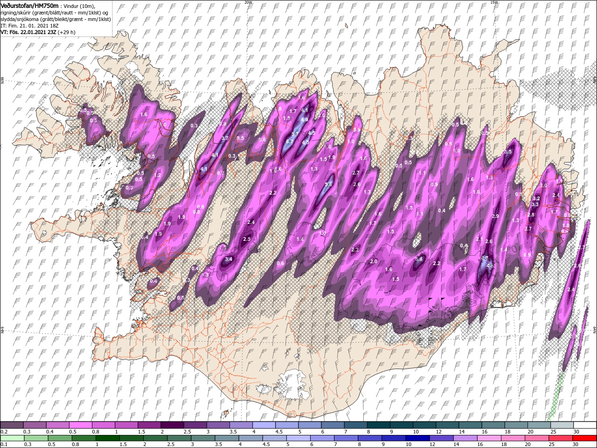Click the 20W longitude label
This screenshot has height=448, width=597.
click(249, 2)
